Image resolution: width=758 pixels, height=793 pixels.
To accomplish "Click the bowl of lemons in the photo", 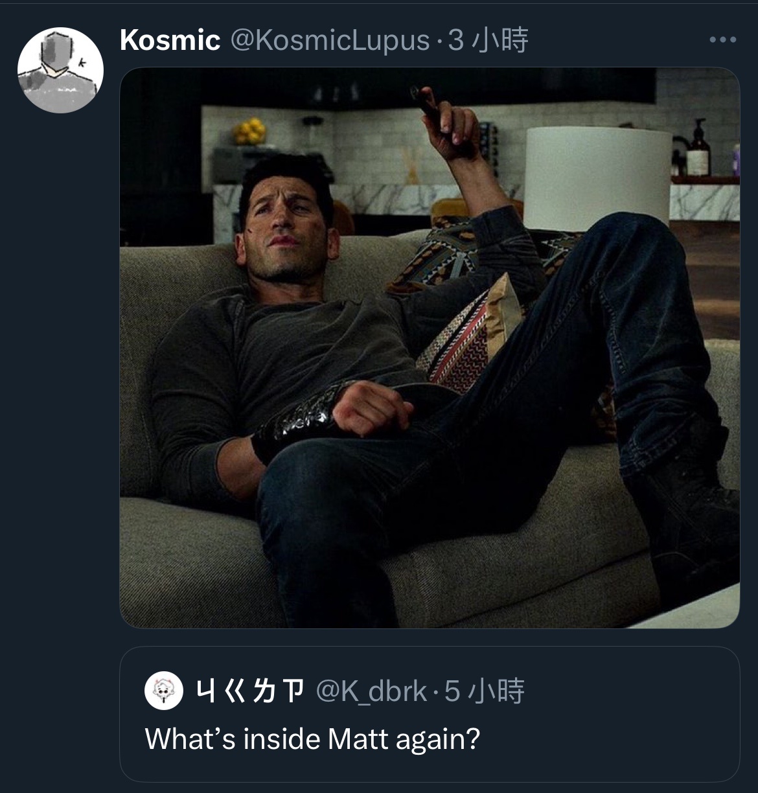I will [249, 132].
